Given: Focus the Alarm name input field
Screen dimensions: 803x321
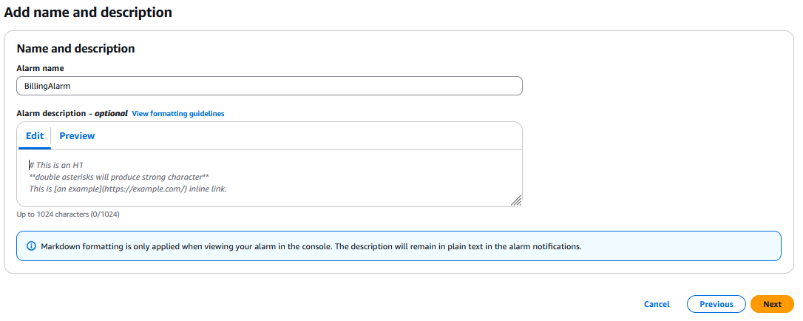Looking at the screenshot, I should (269, 86).
